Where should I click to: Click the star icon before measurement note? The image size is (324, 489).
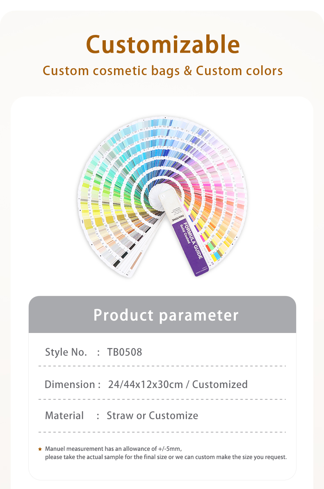(40, 449)
